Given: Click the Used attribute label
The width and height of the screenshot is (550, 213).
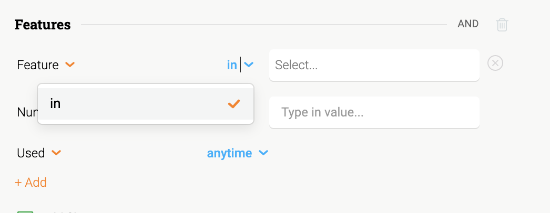Looking at the screenshot, I should coord(31,153).
